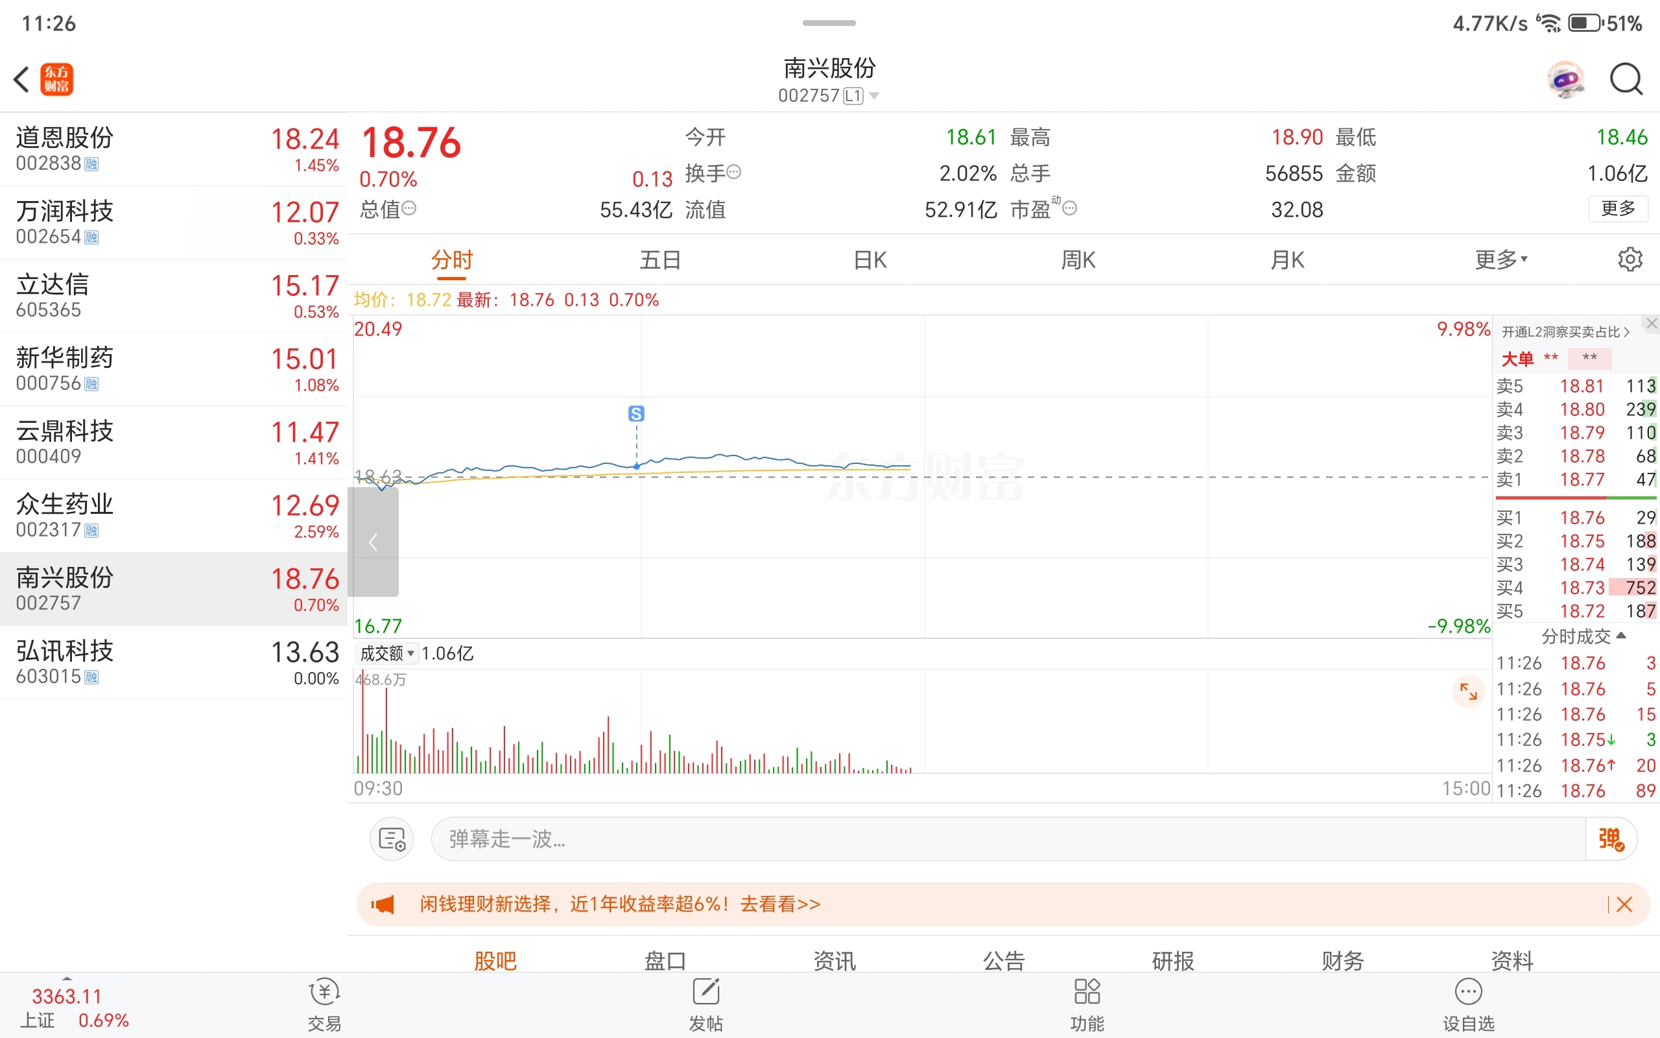
Task: Select 云鼎科技 in the watchlist
Action: 174,443
